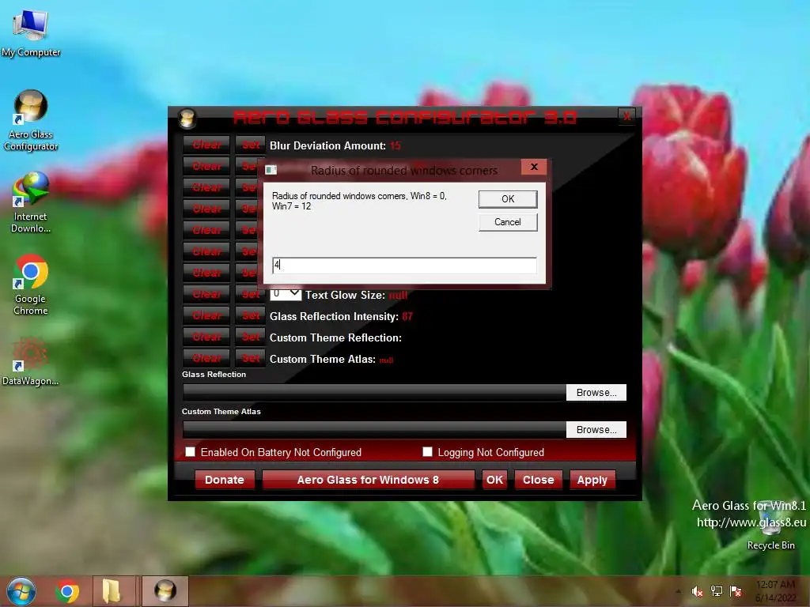The width and height of the screenshot is (810, 607).
Task: Click the Donate button
Action: pos(224,480)
